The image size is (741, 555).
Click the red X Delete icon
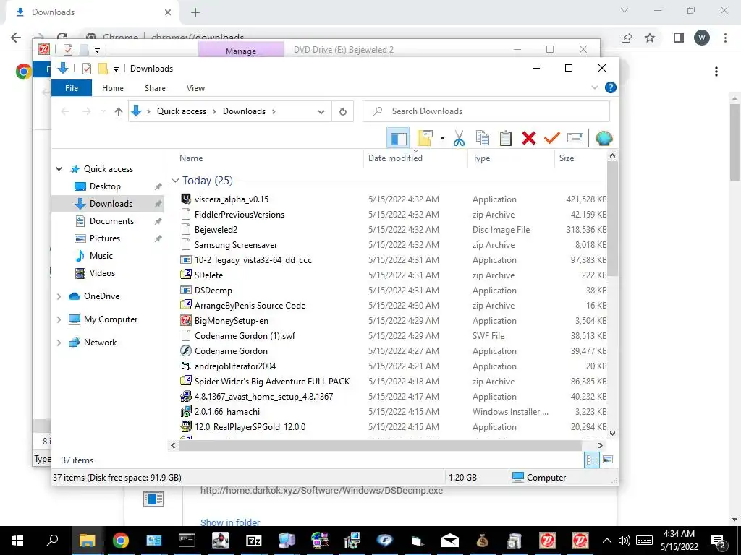tap(529, 138)
